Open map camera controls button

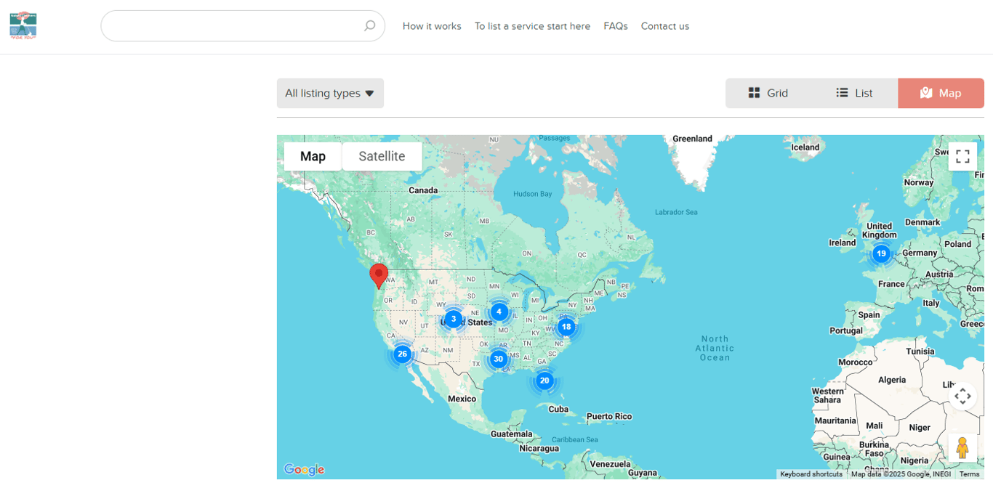[x=962, y=396]
